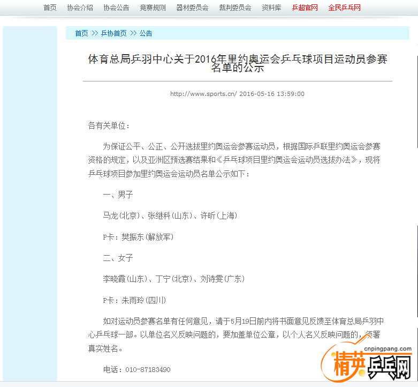Click the name 张继科(山东)
Screen dimensions: 418x387
tap(170, 215)
